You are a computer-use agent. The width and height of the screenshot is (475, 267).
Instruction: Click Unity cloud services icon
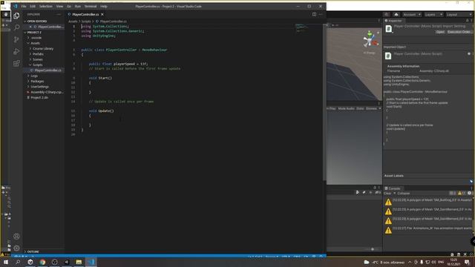396,15
